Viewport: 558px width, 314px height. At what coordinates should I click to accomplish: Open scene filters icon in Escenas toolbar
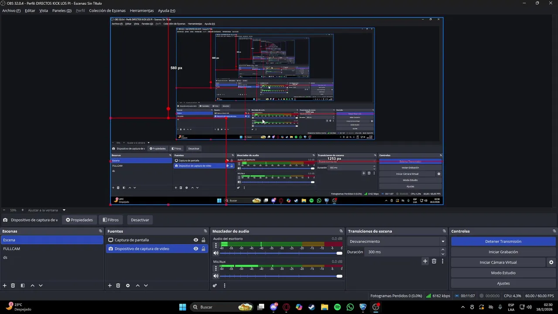point(23,286)
